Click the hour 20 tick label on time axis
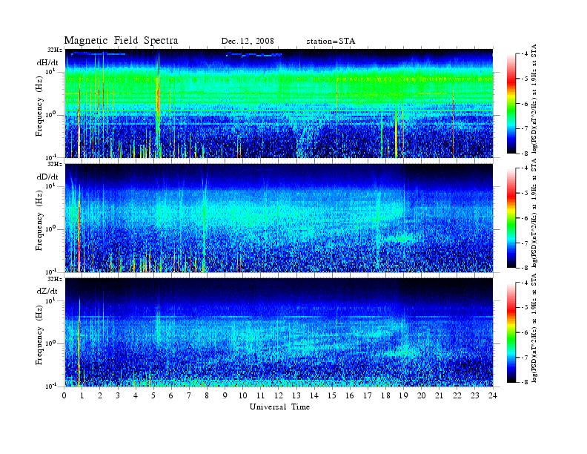 421,395
